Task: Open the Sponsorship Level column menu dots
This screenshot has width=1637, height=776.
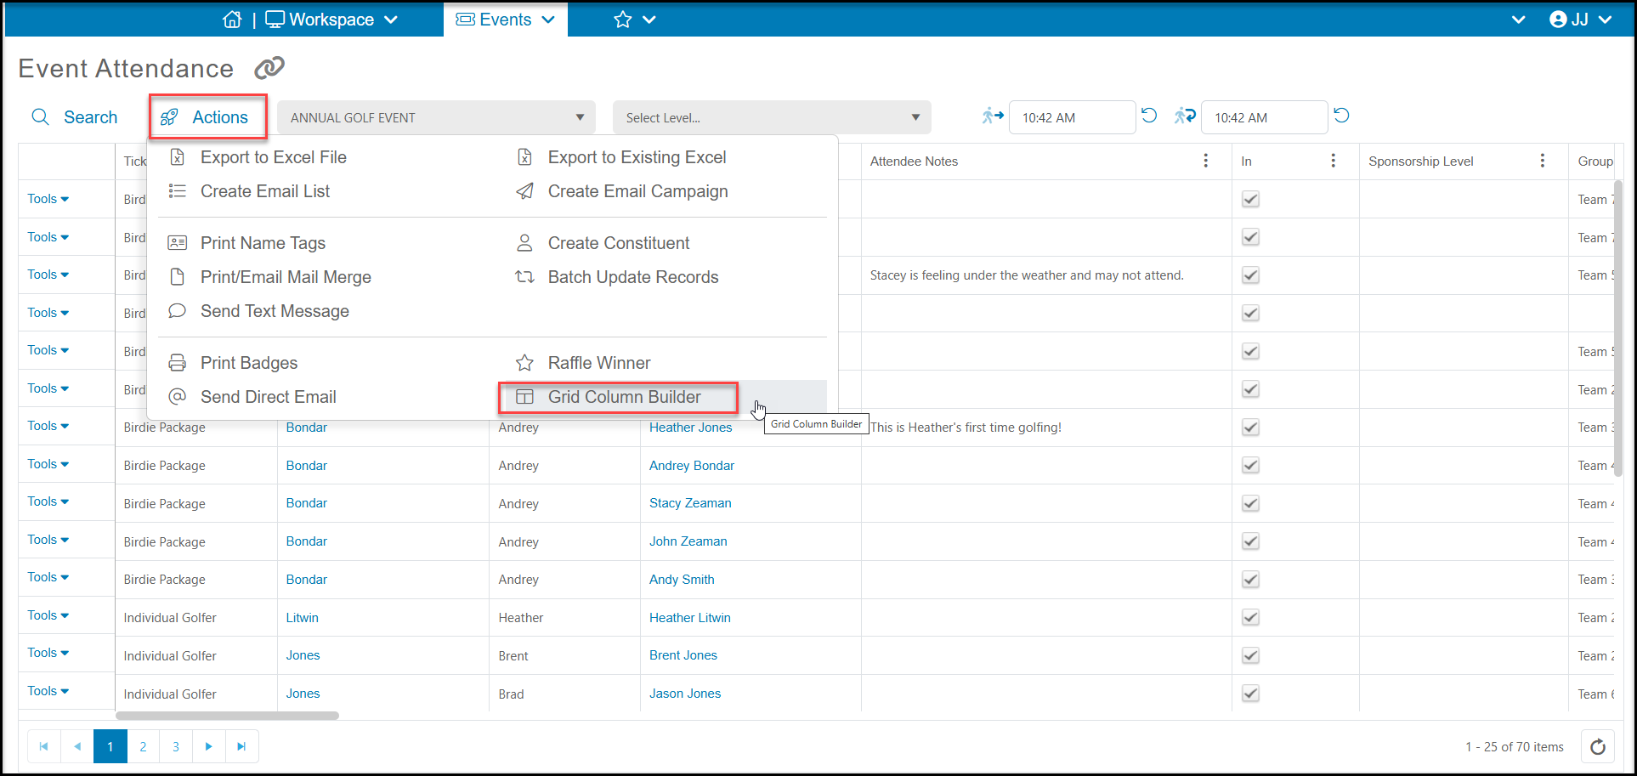Action: [1543, 161]
